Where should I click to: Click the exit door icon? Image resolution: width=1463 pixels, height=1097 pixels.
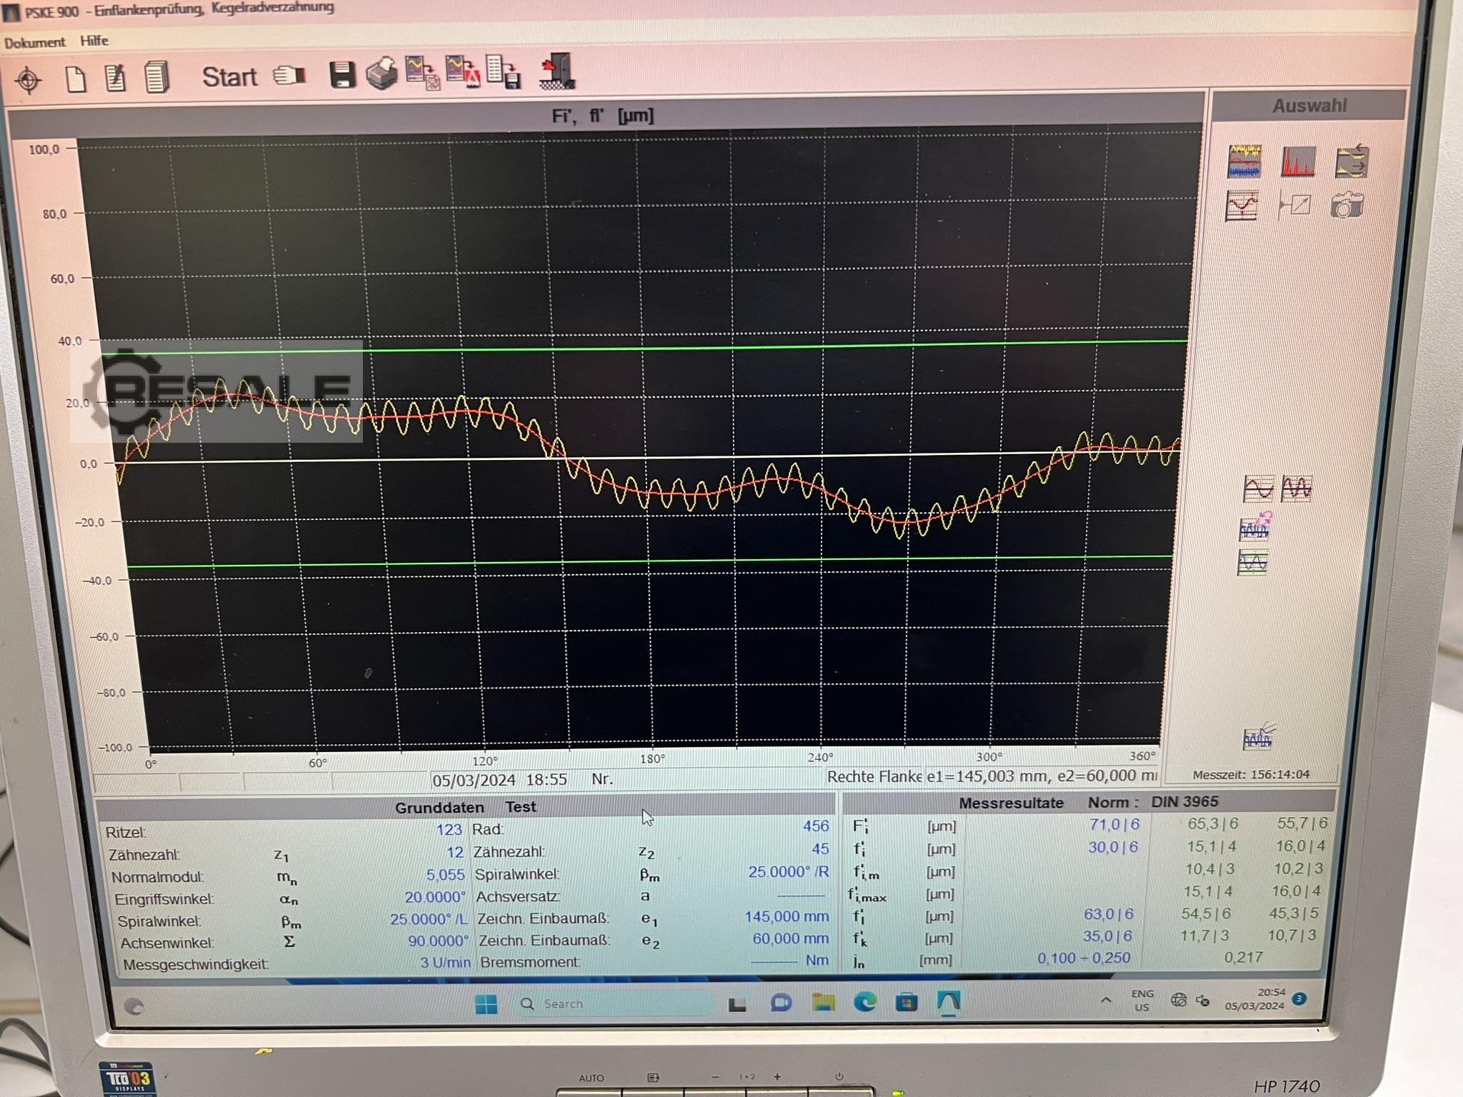[558, 71]
